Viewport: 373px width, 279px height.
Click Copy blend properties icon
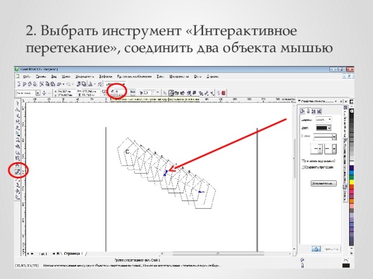(218, 93)
